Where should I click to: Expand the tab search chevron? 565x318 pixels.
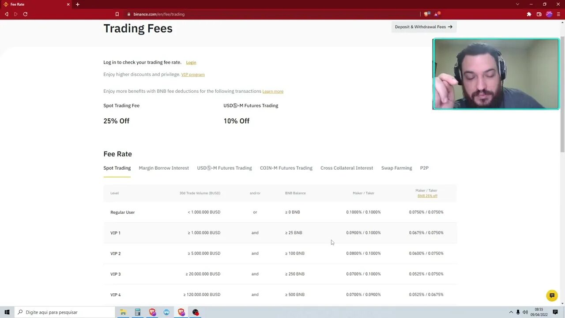[517, 4]
